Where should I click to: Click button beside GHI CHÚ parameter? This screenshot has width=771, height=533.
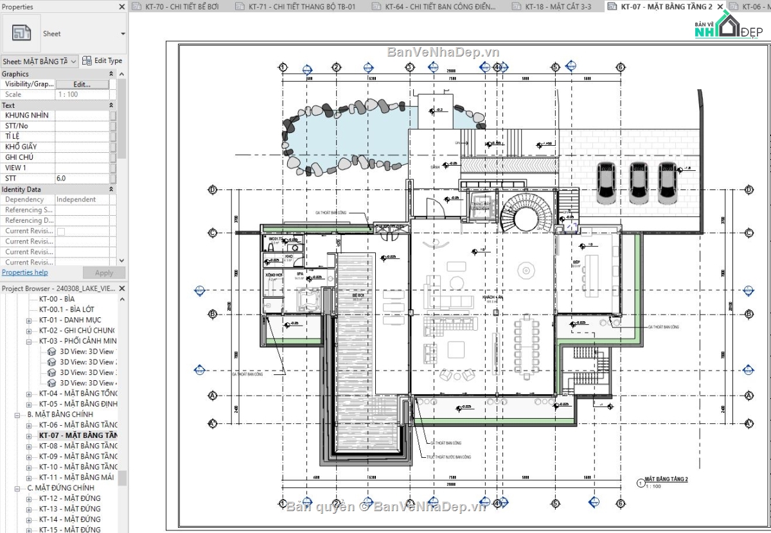coord(113,157)
